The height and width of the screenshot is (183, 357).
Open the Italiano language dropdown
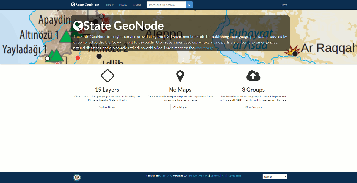point(275,177)
